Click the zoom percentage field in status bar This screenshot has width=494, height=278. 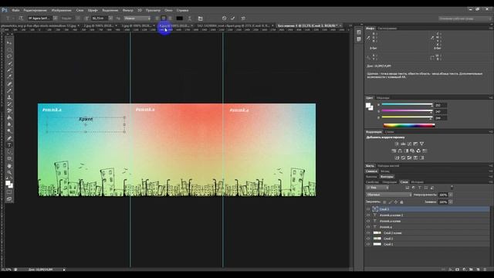(x=5, y=270)
